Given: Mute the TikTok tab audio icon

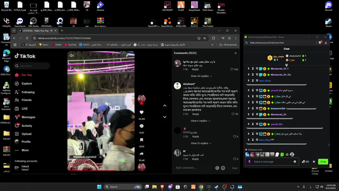Looking at the screenshot, I should 51,31.
